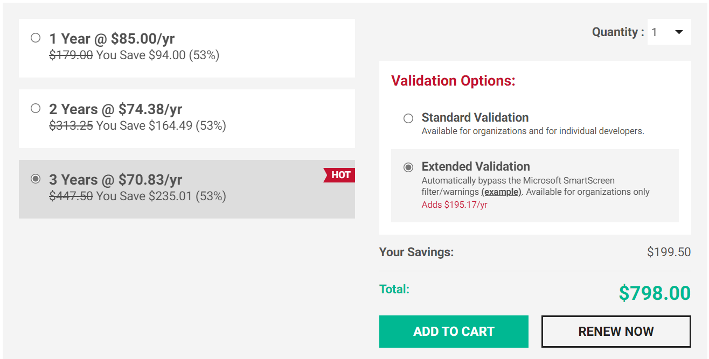Click the Standard Validation label text

(475, 117)
